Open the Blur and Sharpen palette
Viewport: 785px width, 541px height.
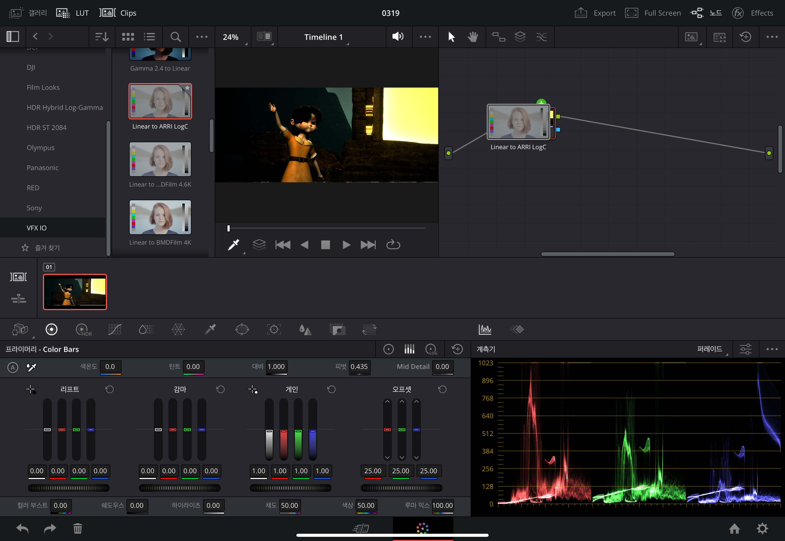pyautogui.click(x=305, y=329)
